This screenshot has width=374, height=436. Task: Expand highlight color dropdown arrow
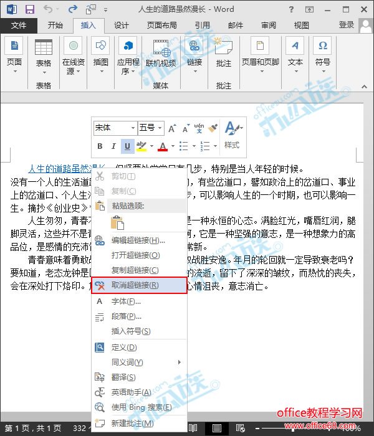(151, 146)
